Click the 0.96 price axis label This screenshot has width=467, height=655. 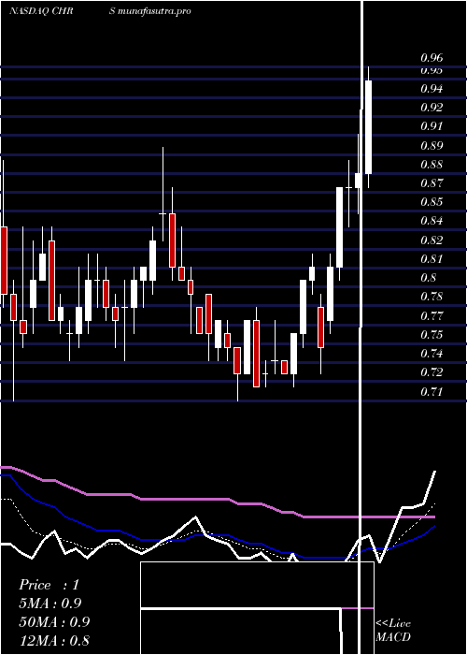(432, 57)
